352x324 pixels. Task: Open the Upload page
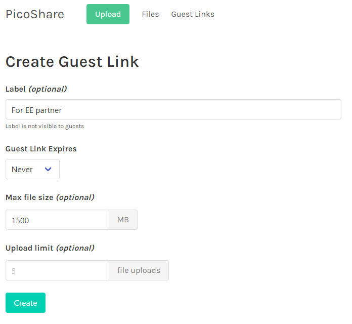pos(108,14)
